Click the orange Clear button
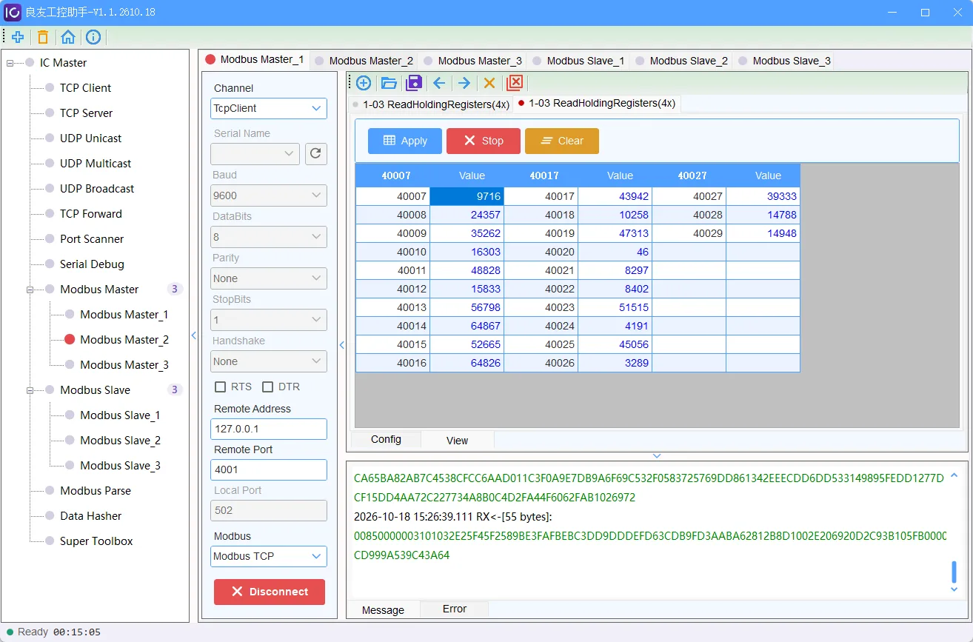Image resolution: width=973 pixels, height=642 pixels. [562, 141]
